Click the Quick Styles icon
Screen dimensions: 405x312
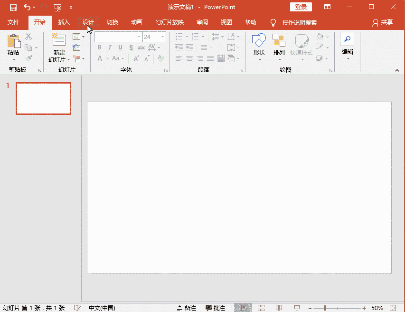pyautogui.click(x=301, y=41)
